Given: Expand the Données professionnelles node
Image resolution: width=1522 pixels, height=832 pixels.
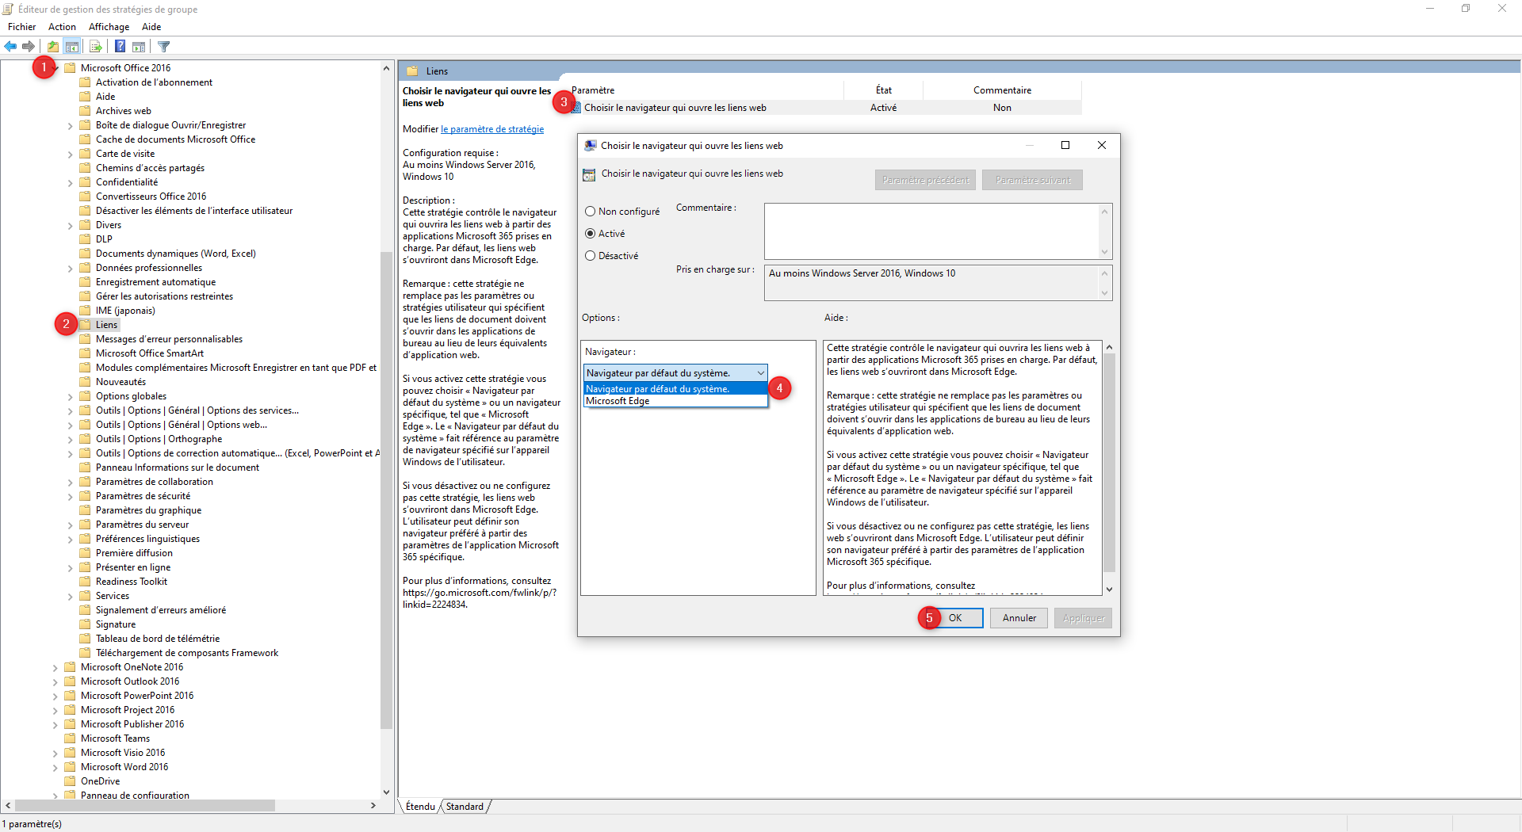Looking at the screenshot, I should (x=70, y=269).
